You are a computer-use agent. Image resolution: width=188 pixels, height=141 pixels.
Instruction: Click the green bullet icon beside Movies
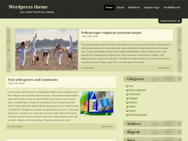[127, 103]
